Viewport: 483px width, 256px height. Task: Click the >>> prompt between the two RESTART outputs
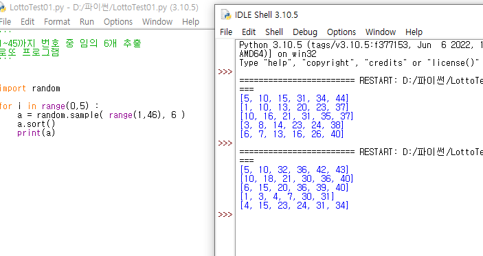point(225,143)
